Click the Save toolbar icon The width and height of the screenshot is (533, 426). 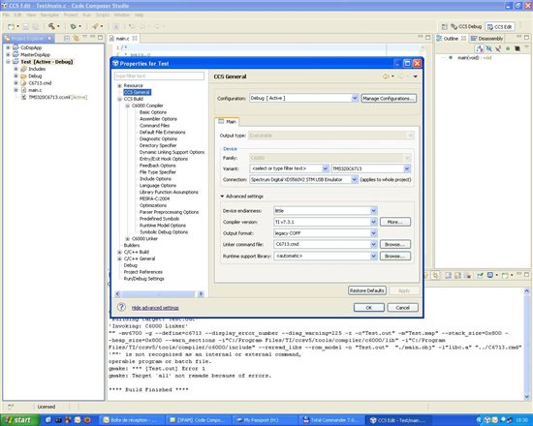tap(26, 26)
